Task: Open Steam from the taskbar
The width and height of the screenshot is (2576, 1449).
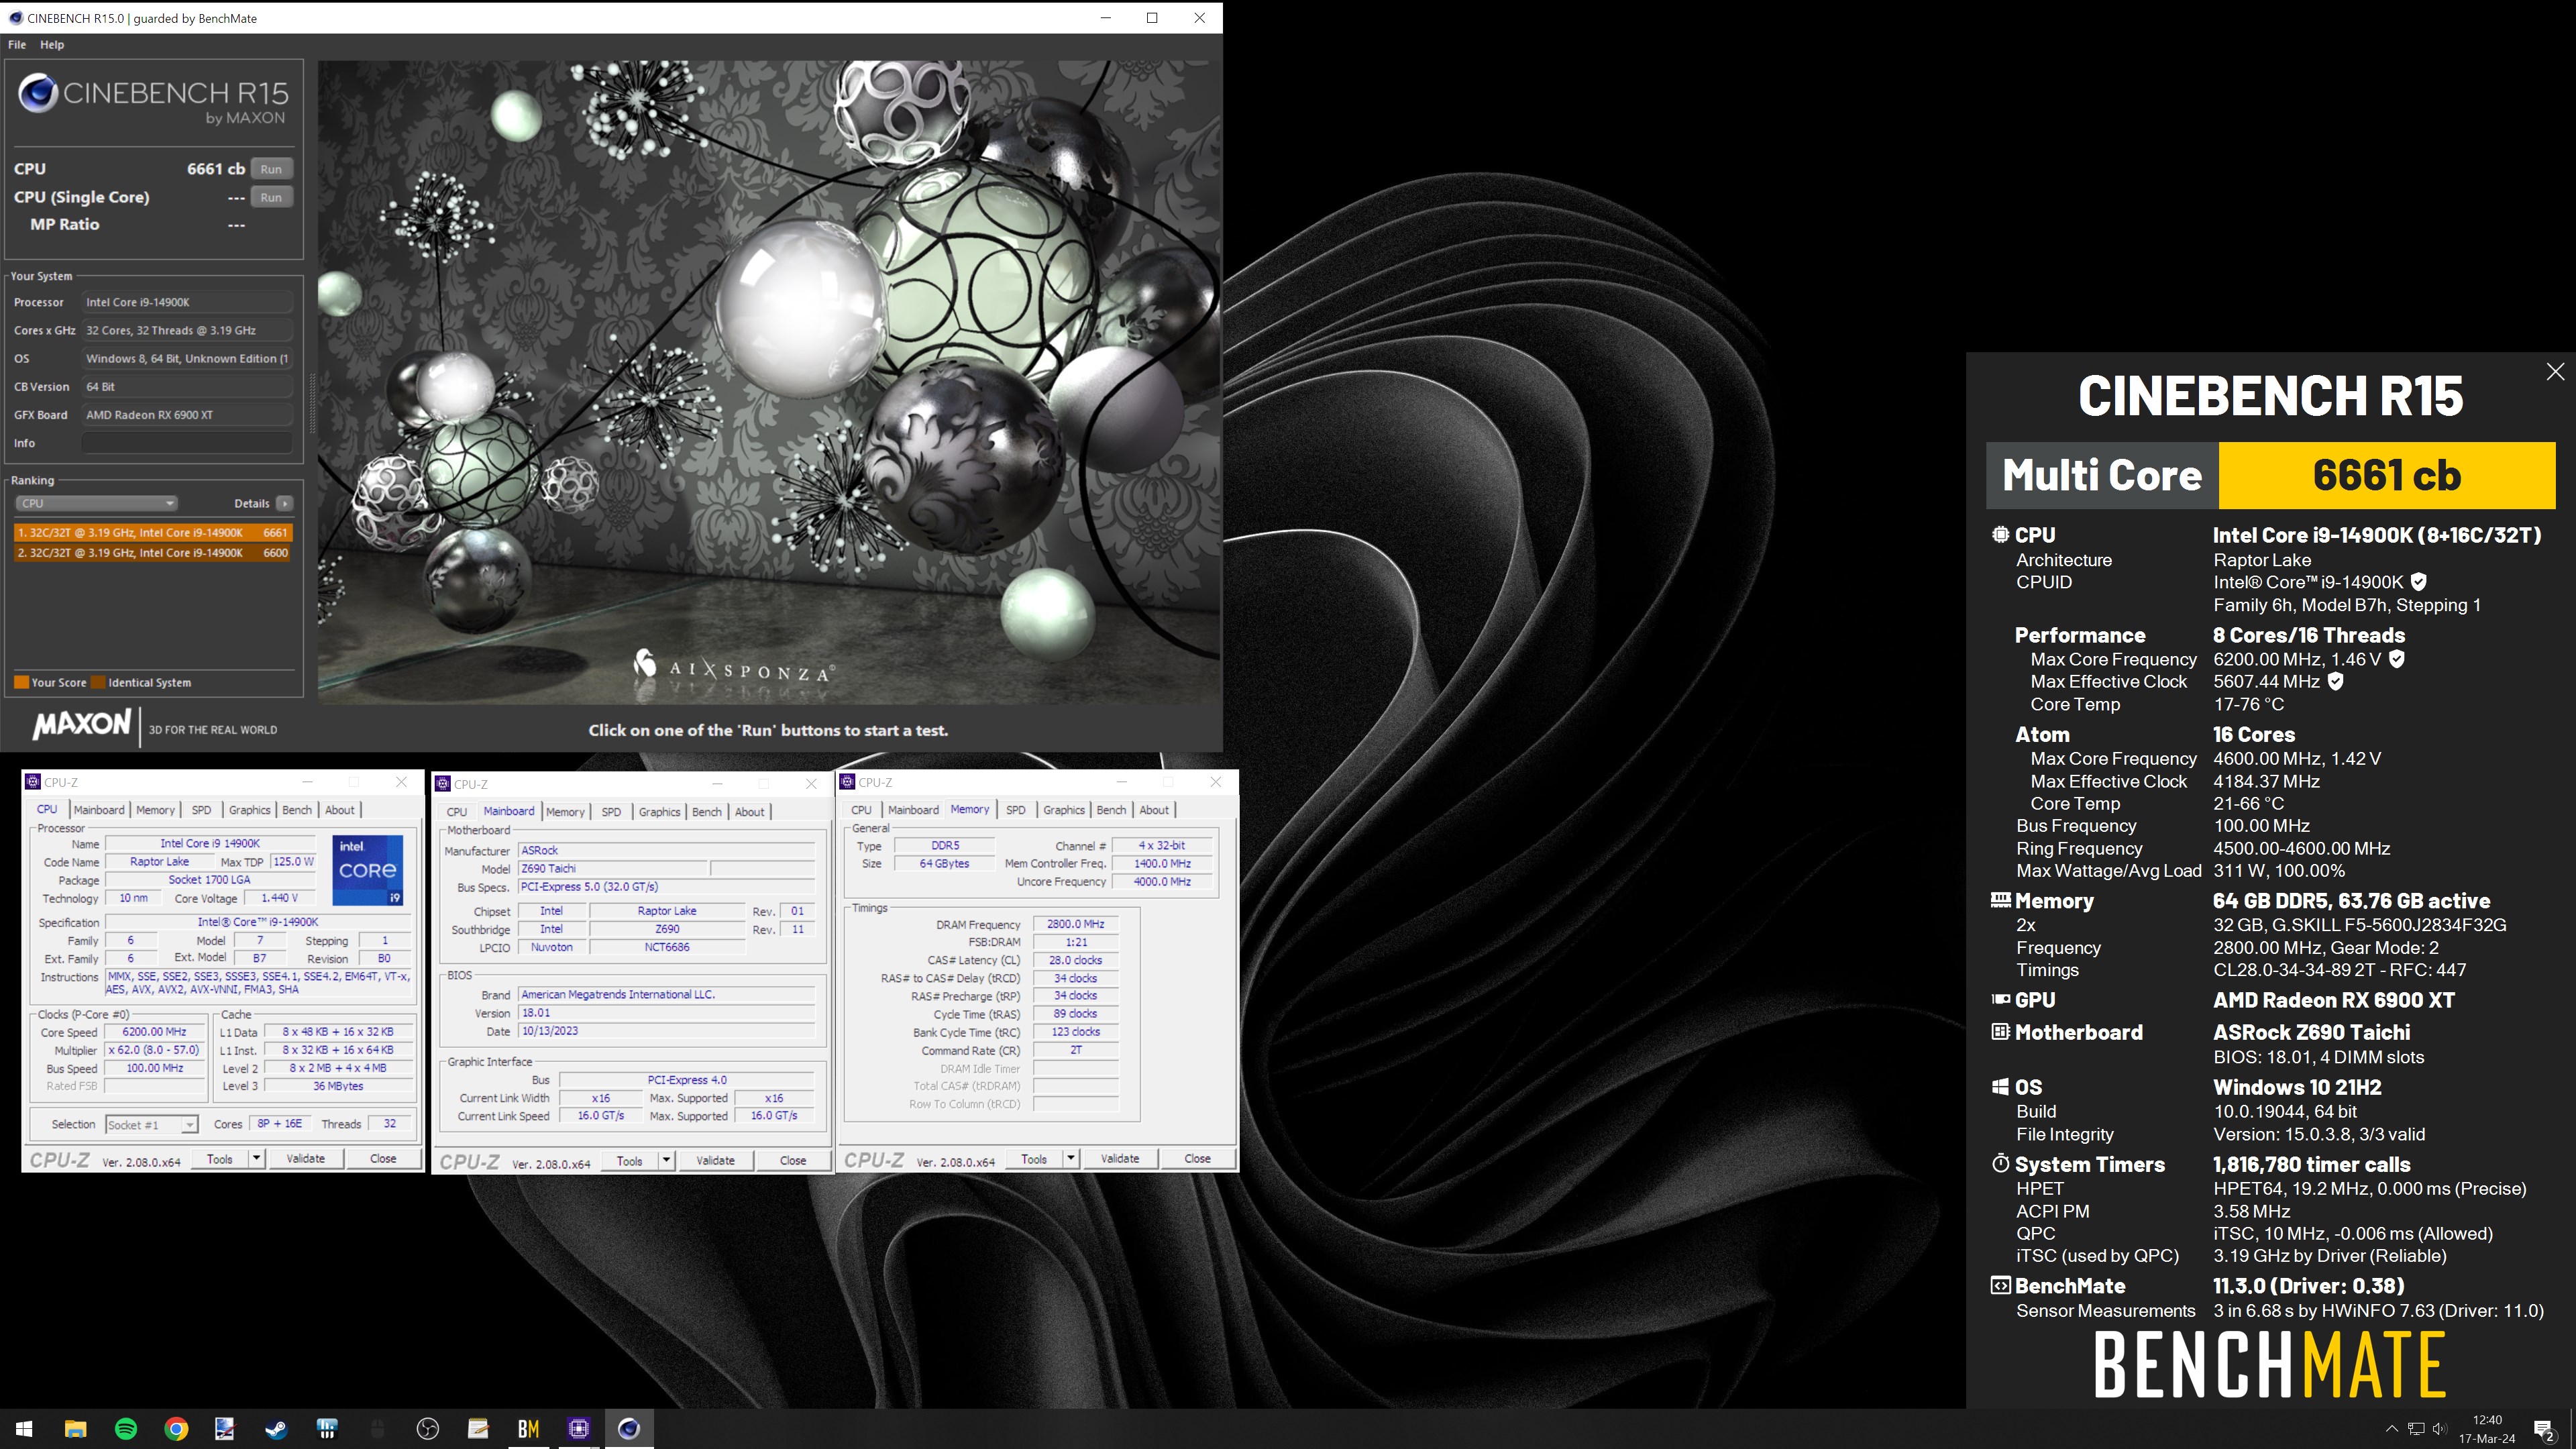Action: (x=276, y=1429)
